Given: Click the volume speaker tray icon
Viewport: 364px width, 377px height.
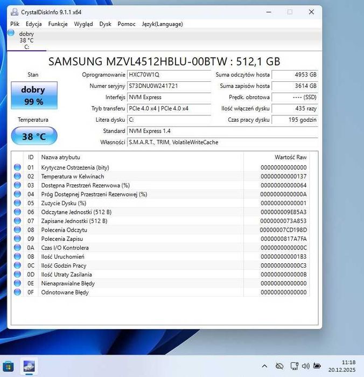Looking at the screenshot, I should pos(306,366).
